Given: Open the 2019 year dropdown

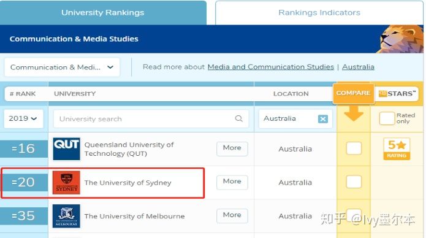Looking at the screenshot, I should 23,118.
